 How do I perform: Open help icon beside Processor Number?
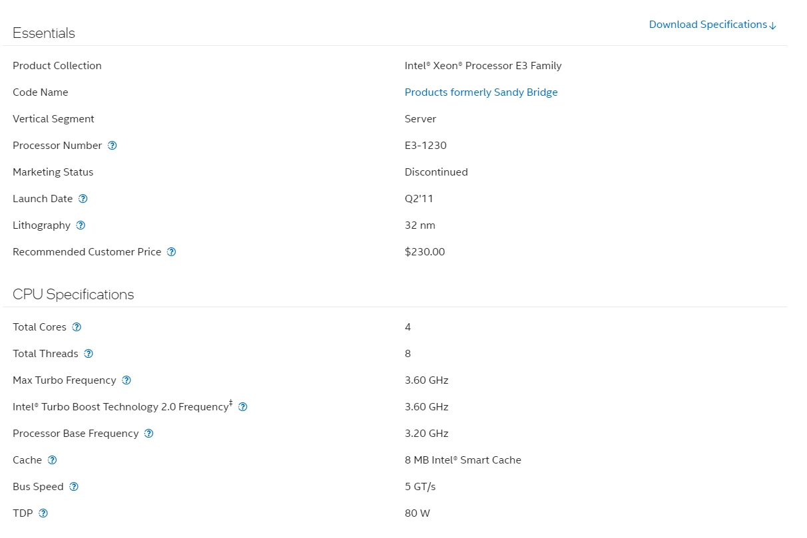pyautogui.click(x=112, y=146)
